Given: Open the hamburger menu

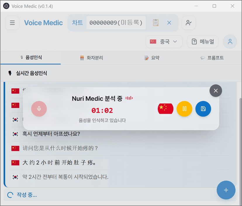Looking at the screenshot, I should point(12,23).
